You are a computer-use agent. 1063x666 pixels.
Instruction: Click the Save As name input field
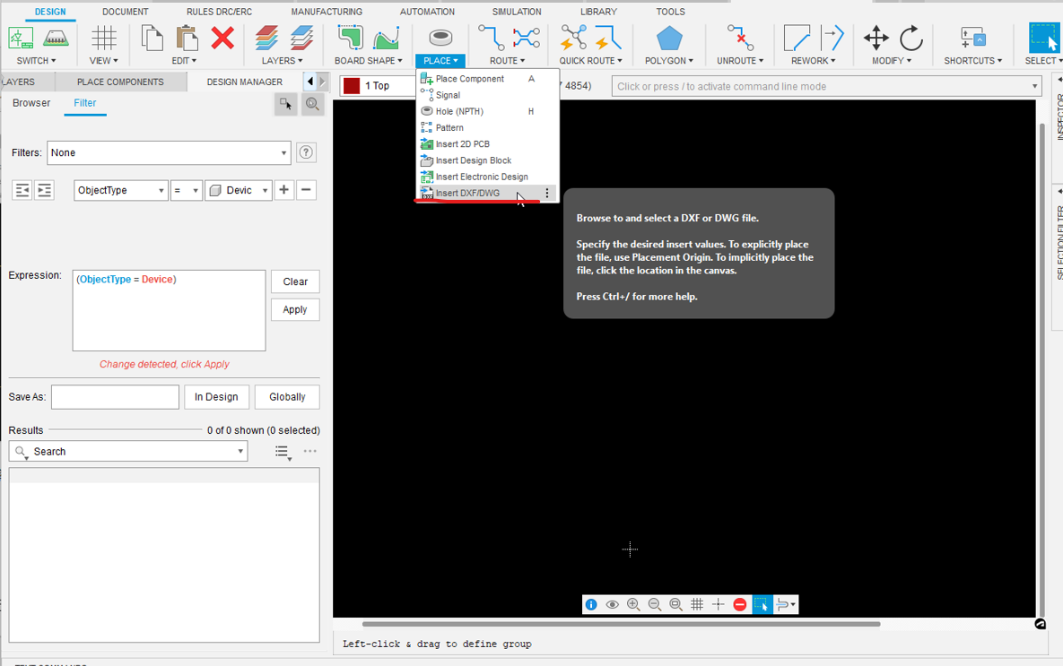(115, 397)
